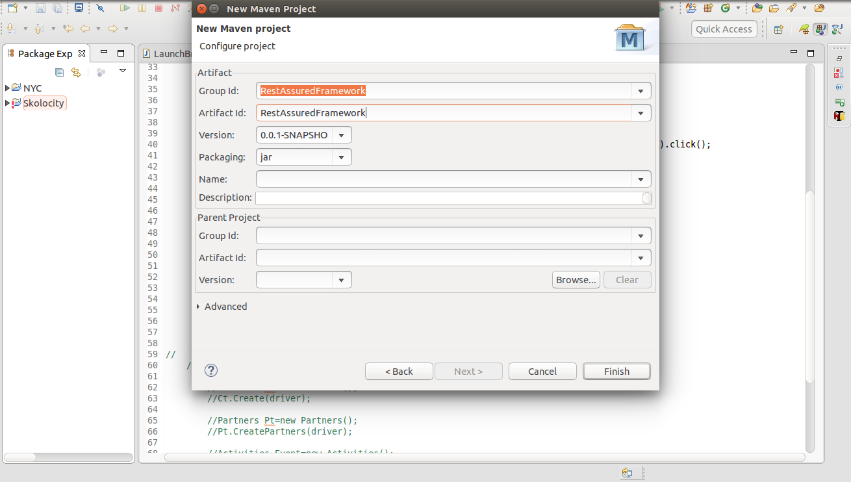Open the TestNG view icon
851x482 pixels.
(x=839, y=116)
